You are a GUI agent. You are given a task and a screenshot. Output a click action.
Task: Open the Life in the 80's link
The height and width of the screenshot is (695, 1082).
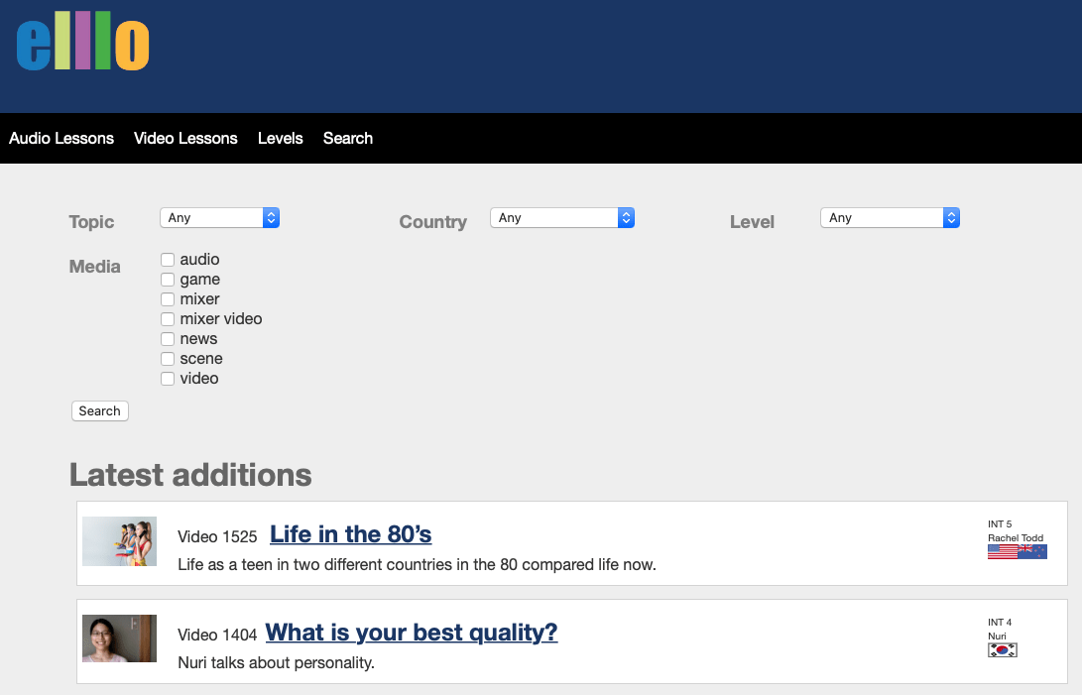tap(350, 534)
